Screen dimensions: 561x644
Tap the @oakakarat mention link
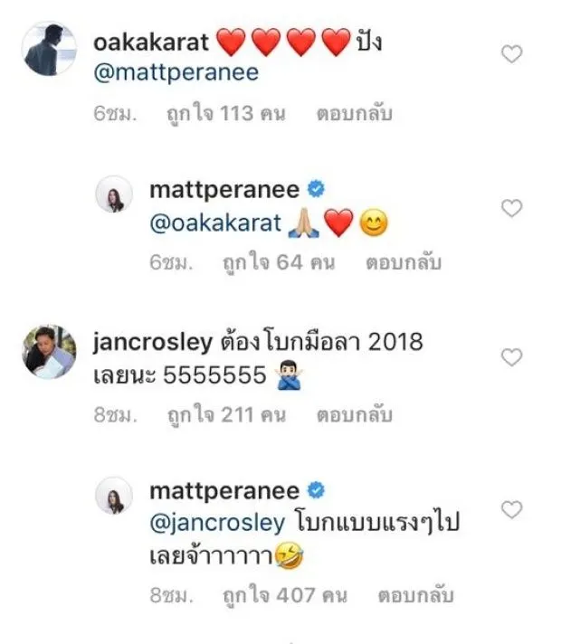coord(215,223)
